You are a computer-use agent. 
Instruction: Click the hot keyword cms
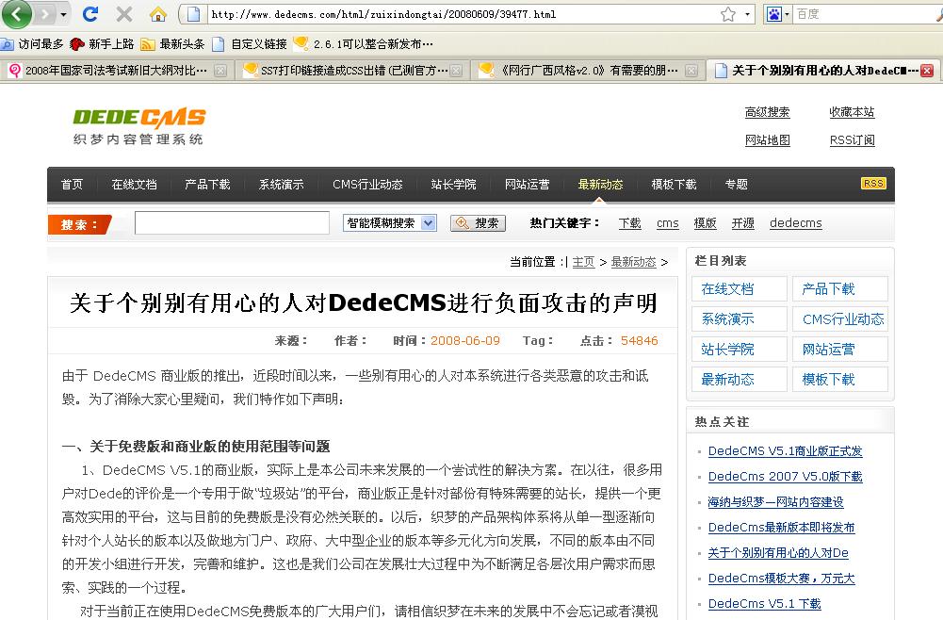(668, 223)
